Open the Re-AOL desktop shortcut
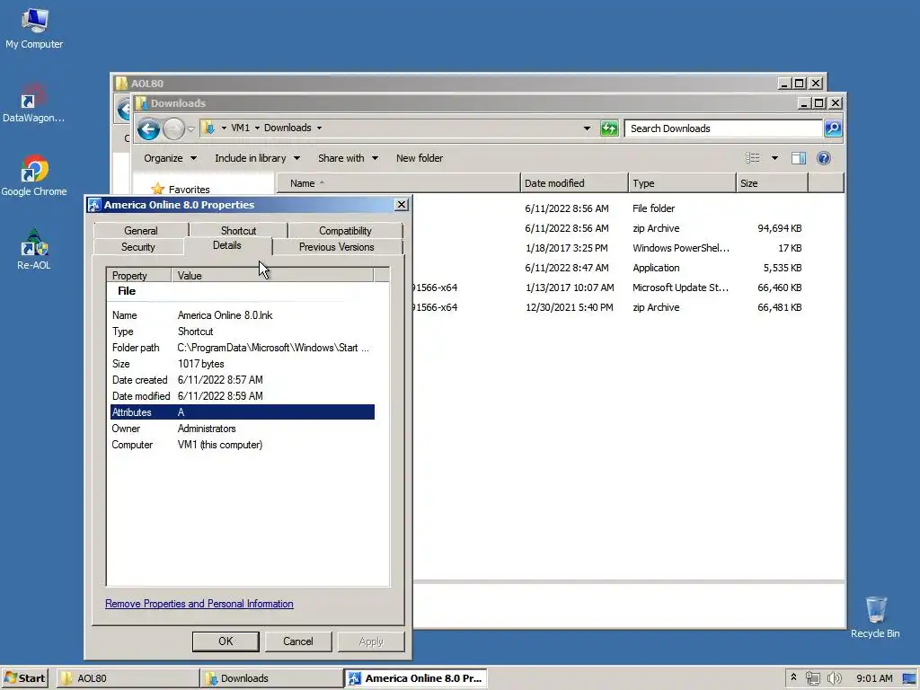 [33, 249]
